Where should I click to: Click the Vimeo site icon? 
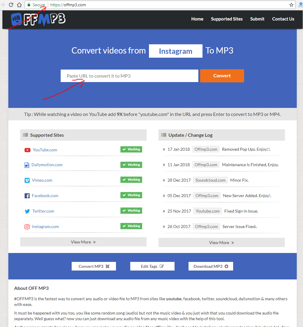coord(27,180)
